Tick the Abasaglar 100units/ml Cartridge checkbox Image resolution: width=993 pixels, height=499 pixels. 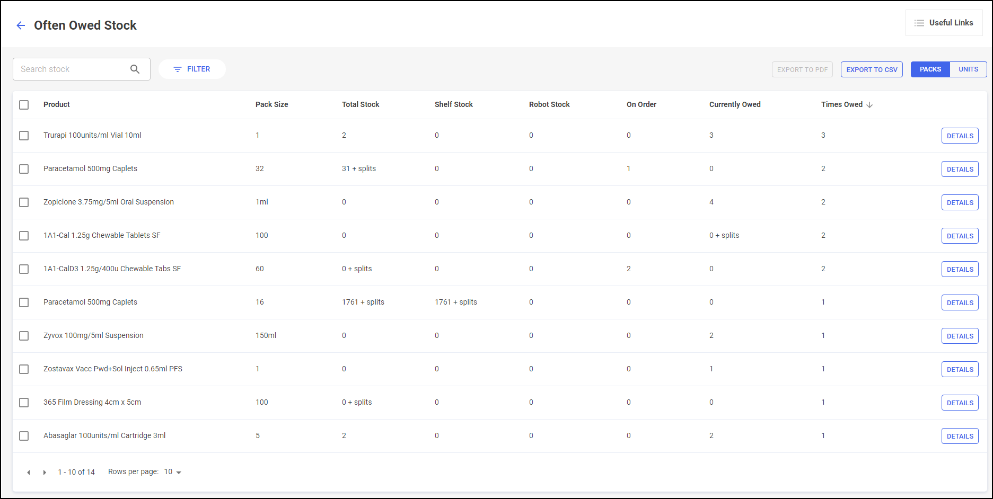coord(24,436)
